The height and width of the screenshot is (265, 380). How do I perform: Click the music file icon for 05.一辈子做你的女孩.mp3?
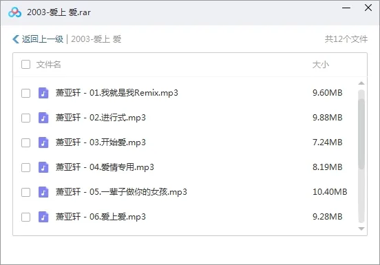coord(43,192)
